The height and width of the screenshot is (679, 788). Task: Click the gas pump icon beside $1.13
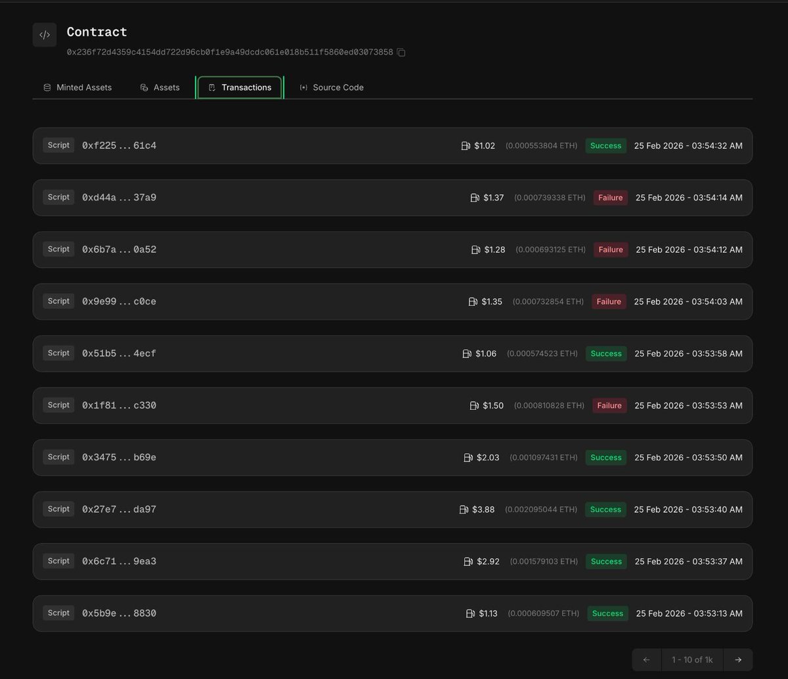point(470,613)
